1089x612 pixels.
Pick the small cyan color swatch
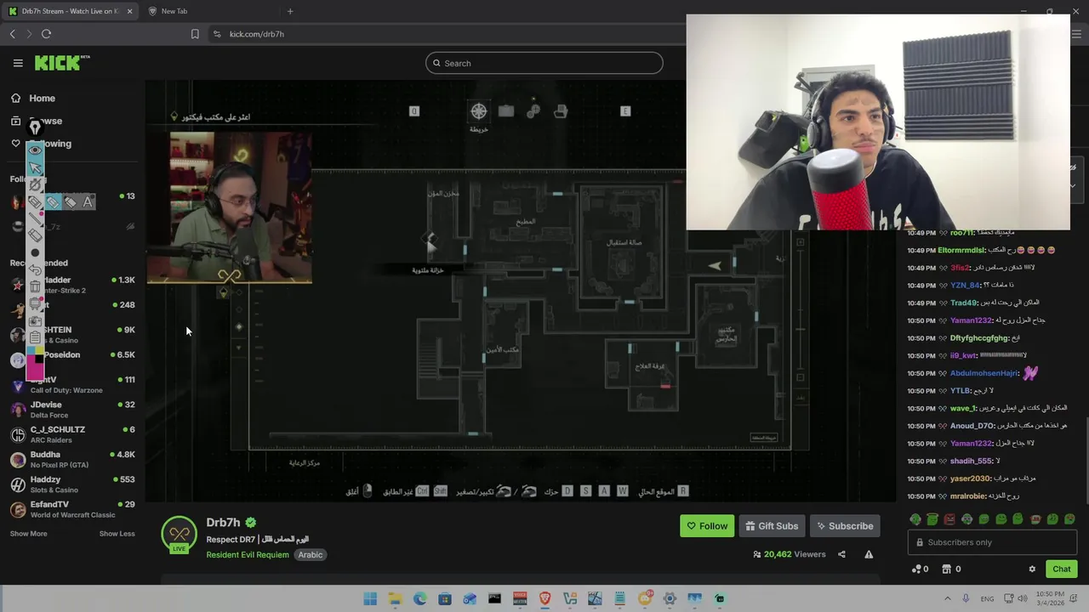(x=31, y=350)
